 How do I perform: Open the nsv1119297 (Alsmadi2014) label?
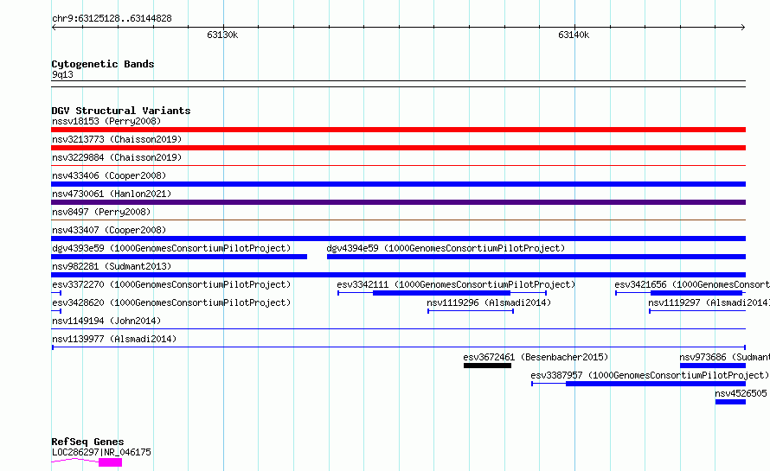point(709,302)
